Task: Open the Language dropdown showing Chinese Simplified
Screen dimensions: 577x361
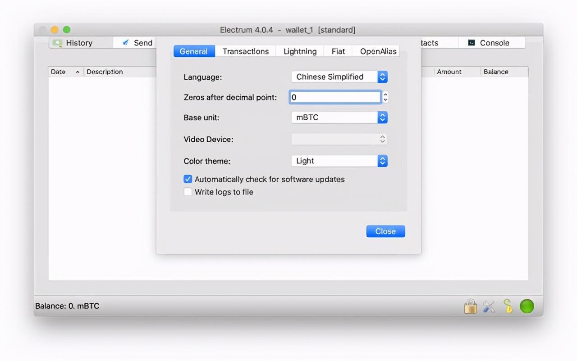Action: (x=339, y=77)
